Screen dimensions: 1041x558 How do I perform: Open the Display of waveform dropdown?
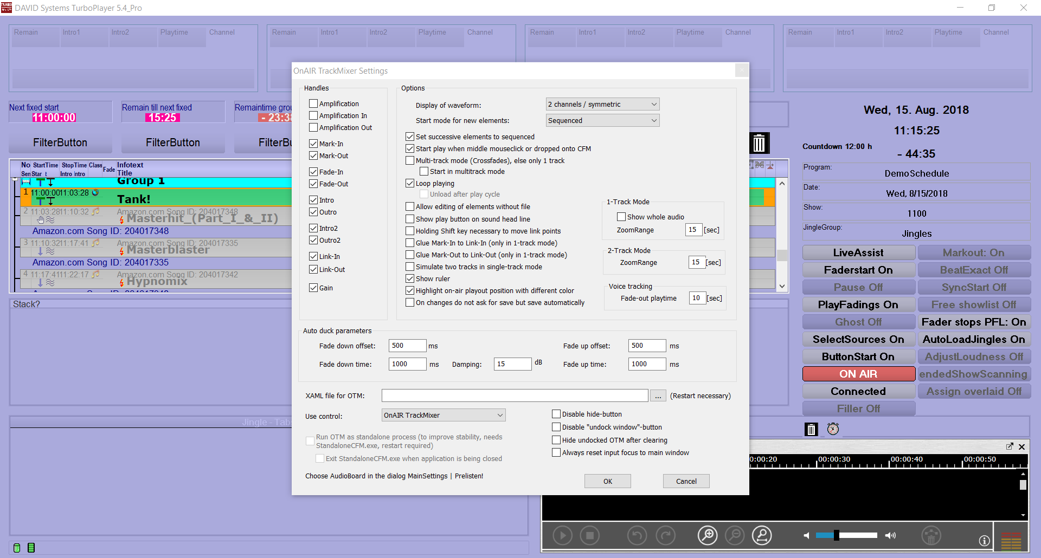coord(602,104)
